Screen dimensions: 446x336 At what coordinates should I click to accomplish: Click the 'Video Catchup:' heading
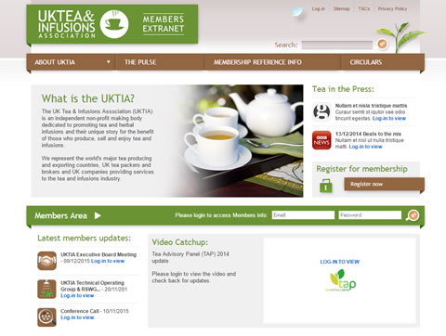click(180, 242)
